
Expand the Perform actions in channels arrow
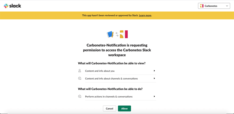pos(155,96)
